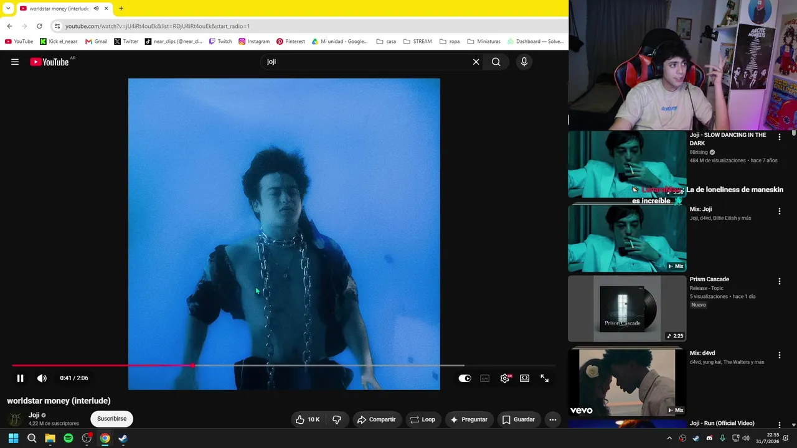Viewport: 797px width, 448px height.
Task: Clear the search box with the X
Action: [476, 62]
